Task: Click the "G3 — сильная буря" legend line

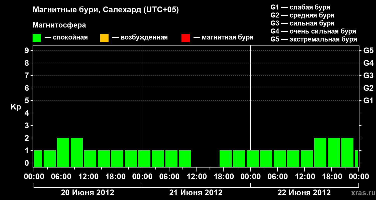Action: pos(302,23)
